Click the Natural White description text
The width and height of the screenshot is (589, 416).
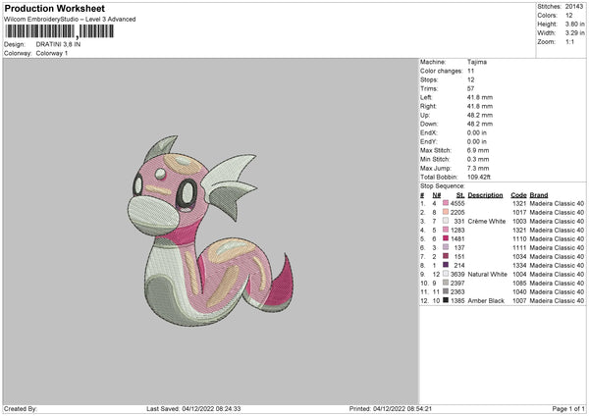(488, 274)
